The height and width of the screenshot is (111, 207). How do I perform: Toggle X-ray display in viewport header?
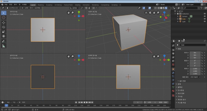[x=155, y=8]
